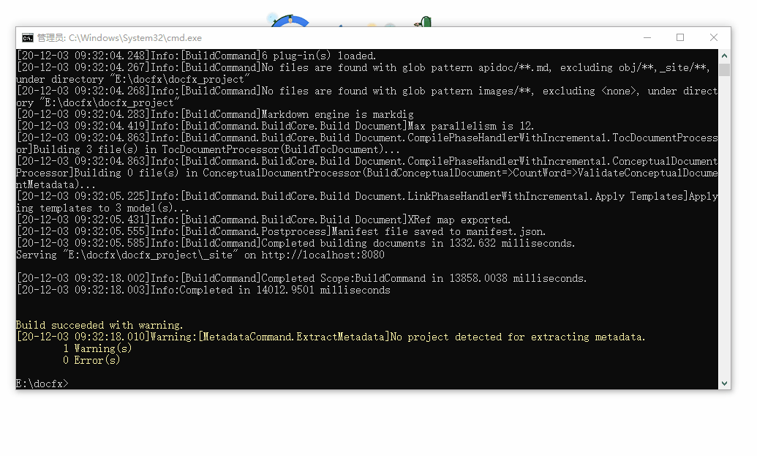Click the http://localhost:8080 address text
Image resolution: width=757 pixels, height=456 pixels.
[323, 255]
